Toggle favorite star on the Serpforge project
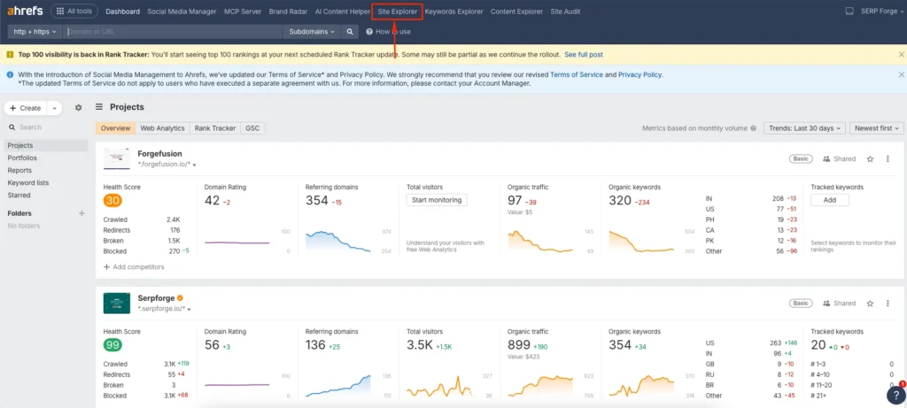The width and height of the screenshot is (907, 408). point(870,304)
